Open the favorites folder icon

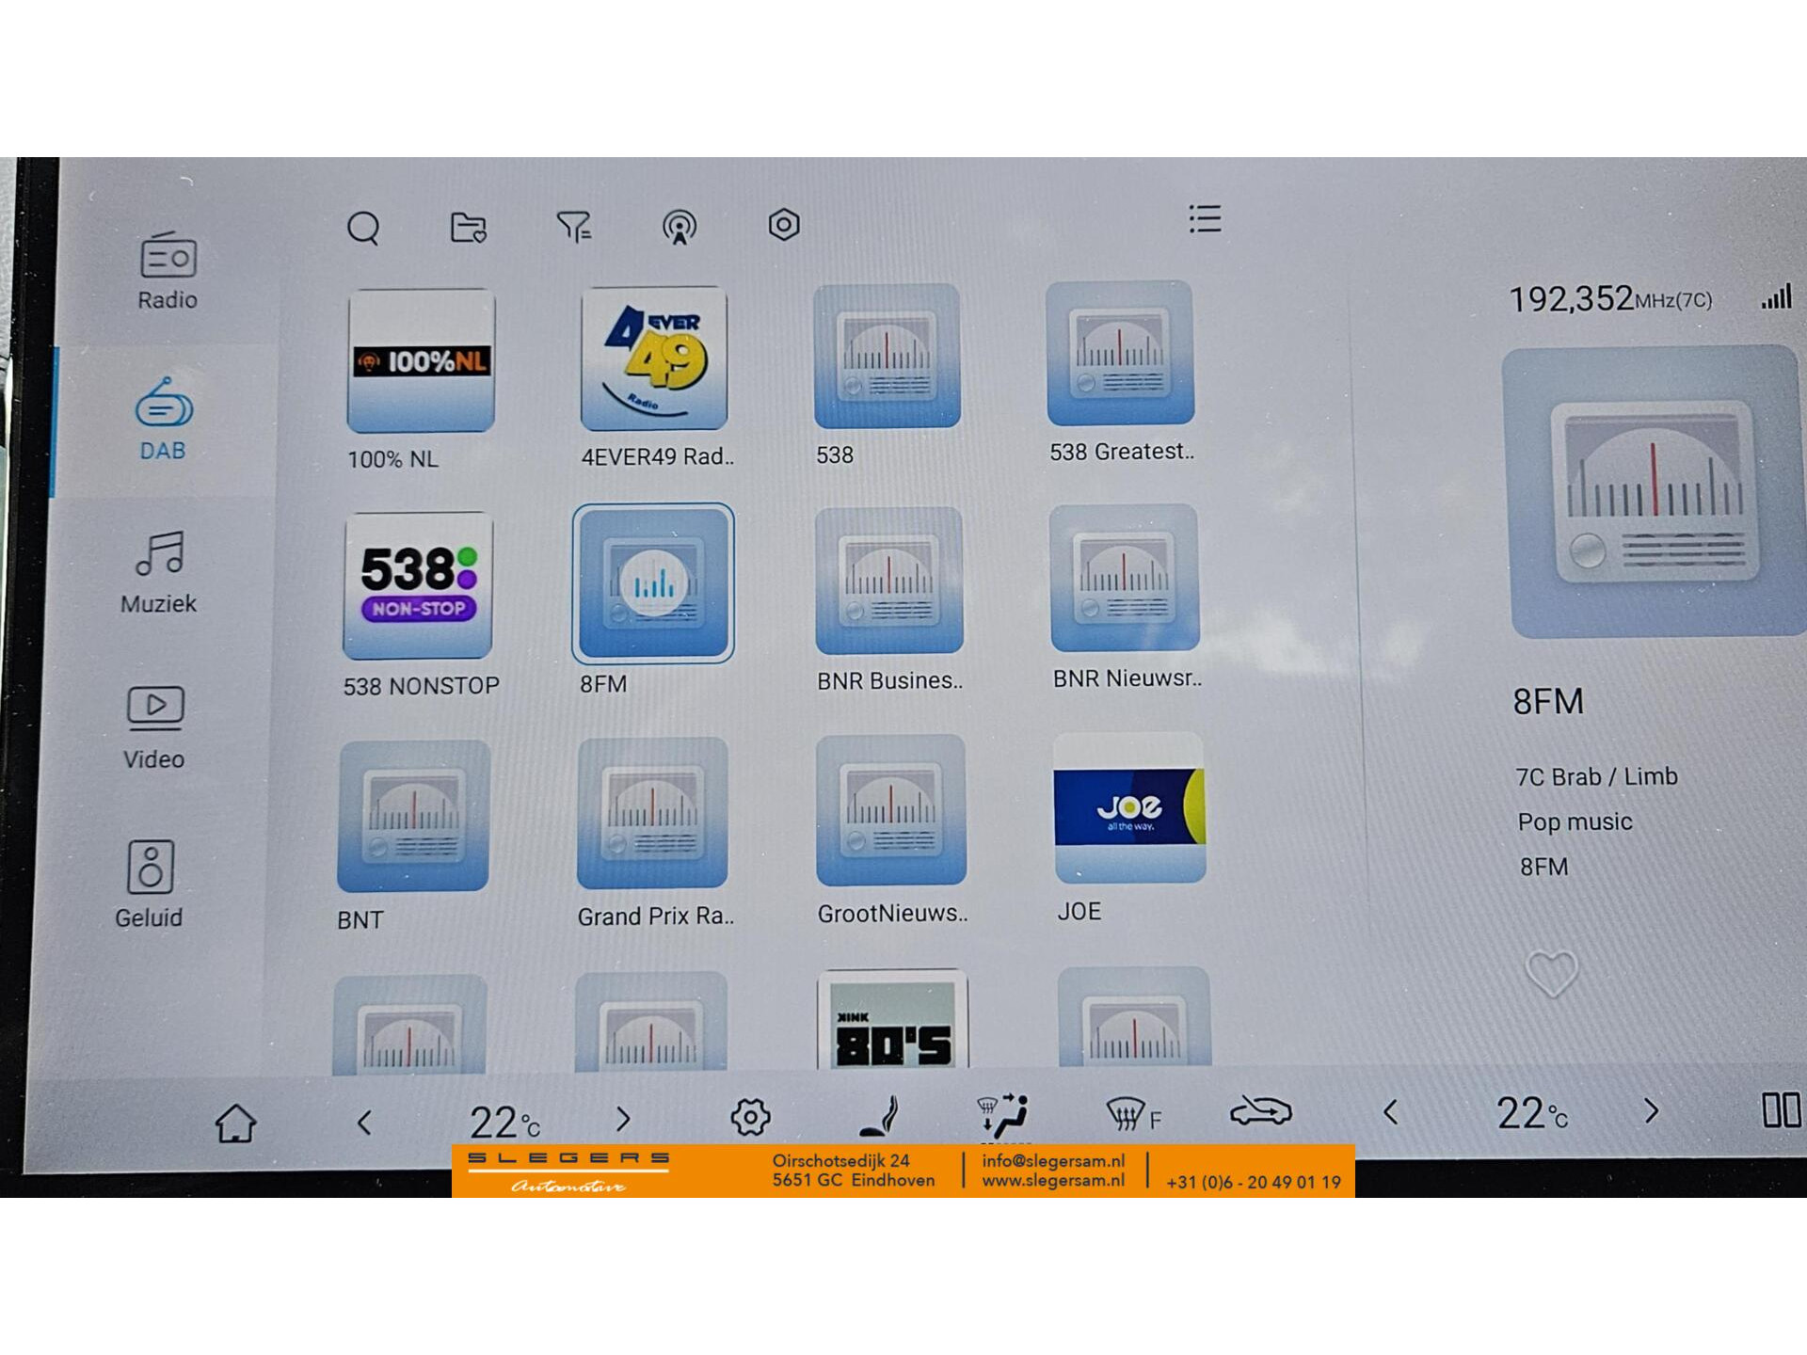468,227
